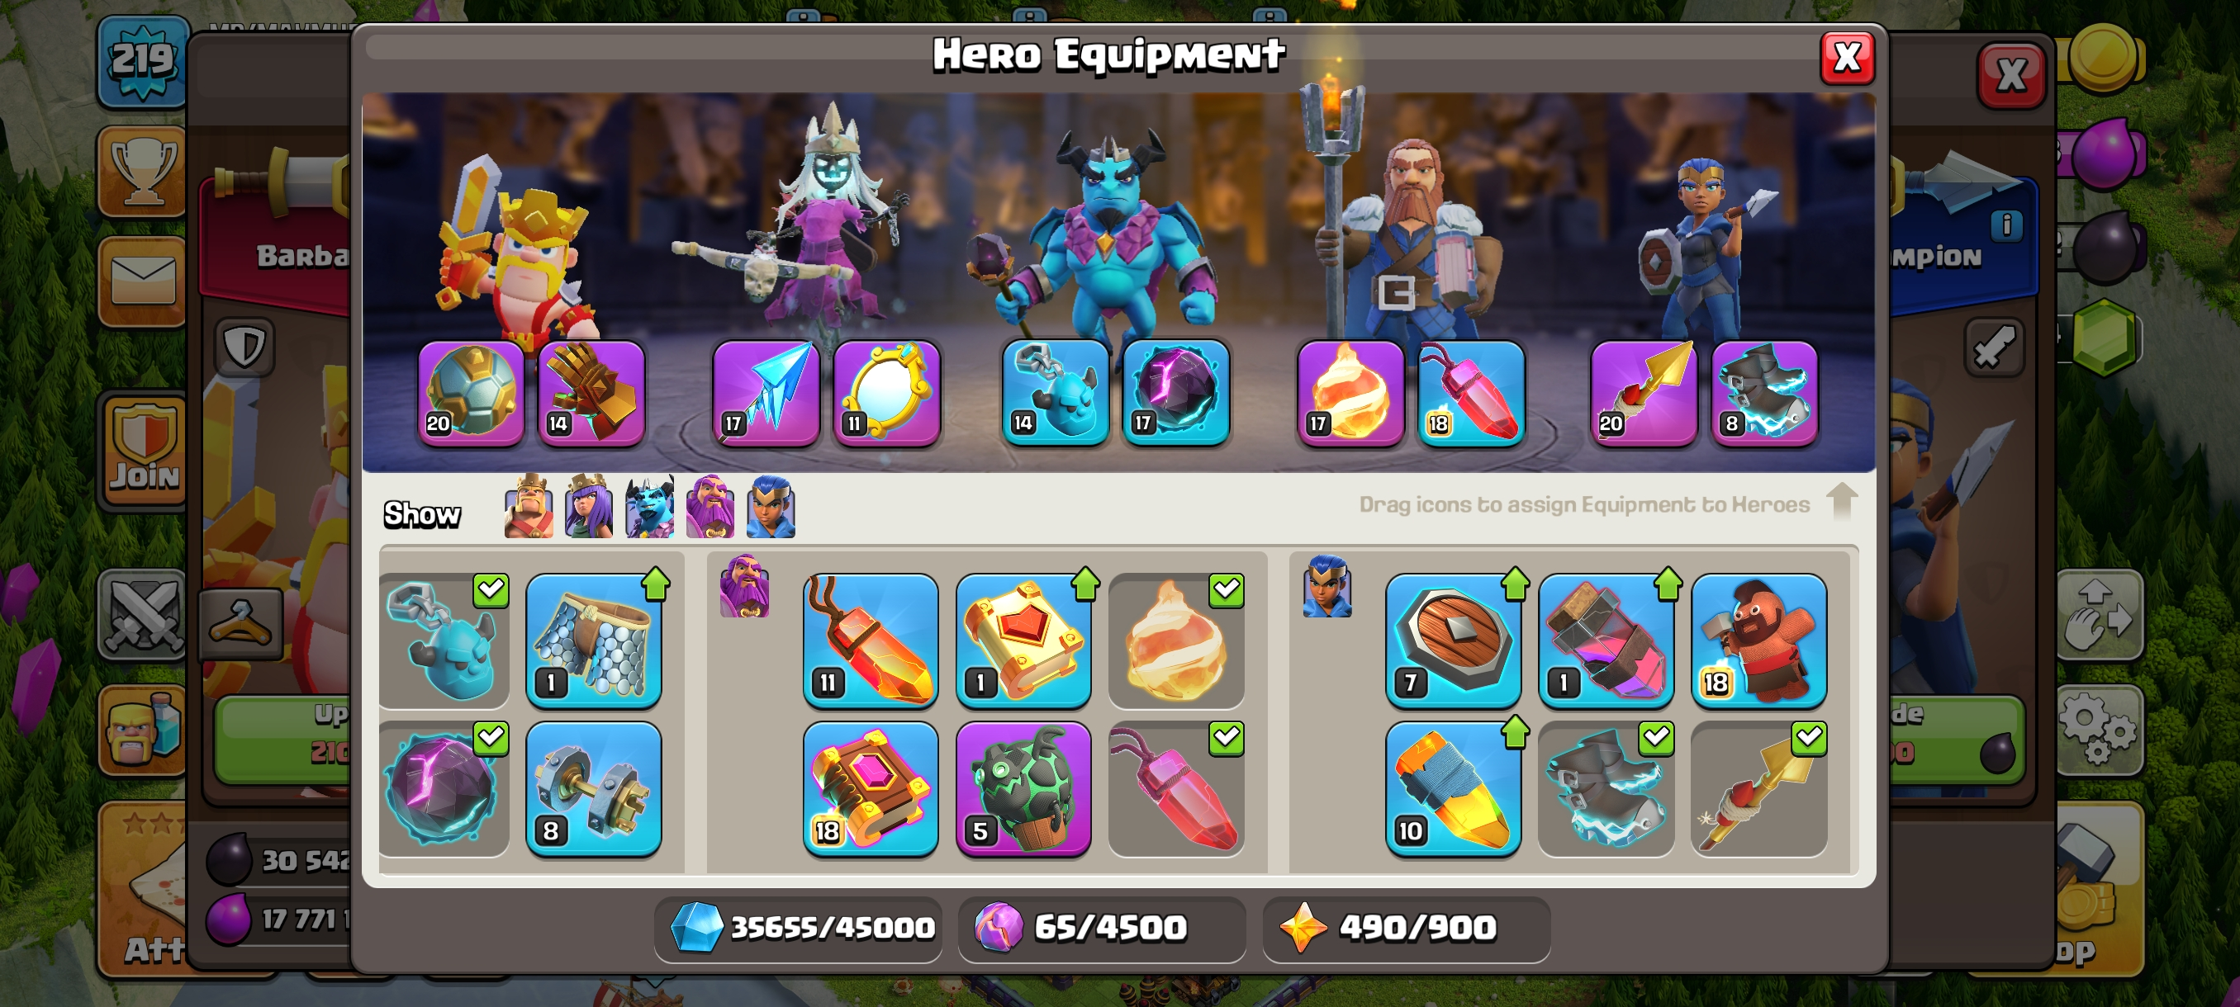
Task: Open upgrade for level 1 Healing Tome
Action: tap(1023, 641)
